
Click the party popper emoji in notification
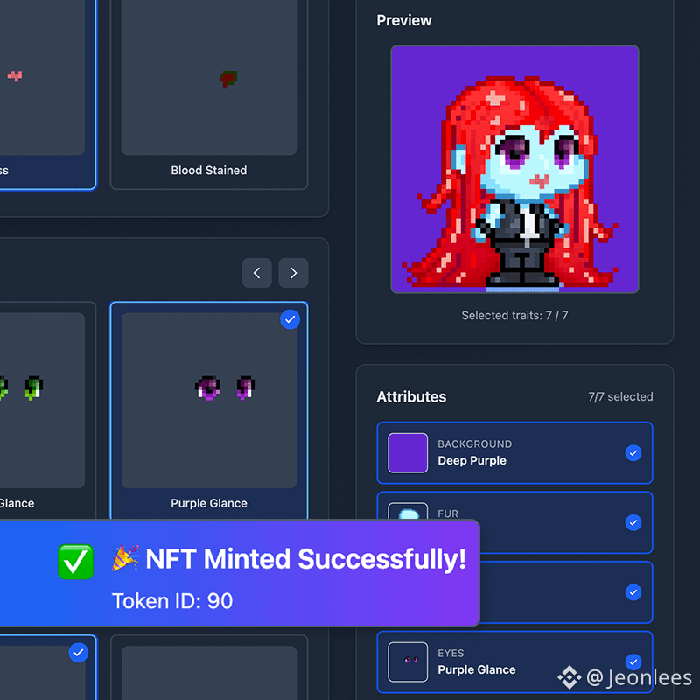pos(125,558)
